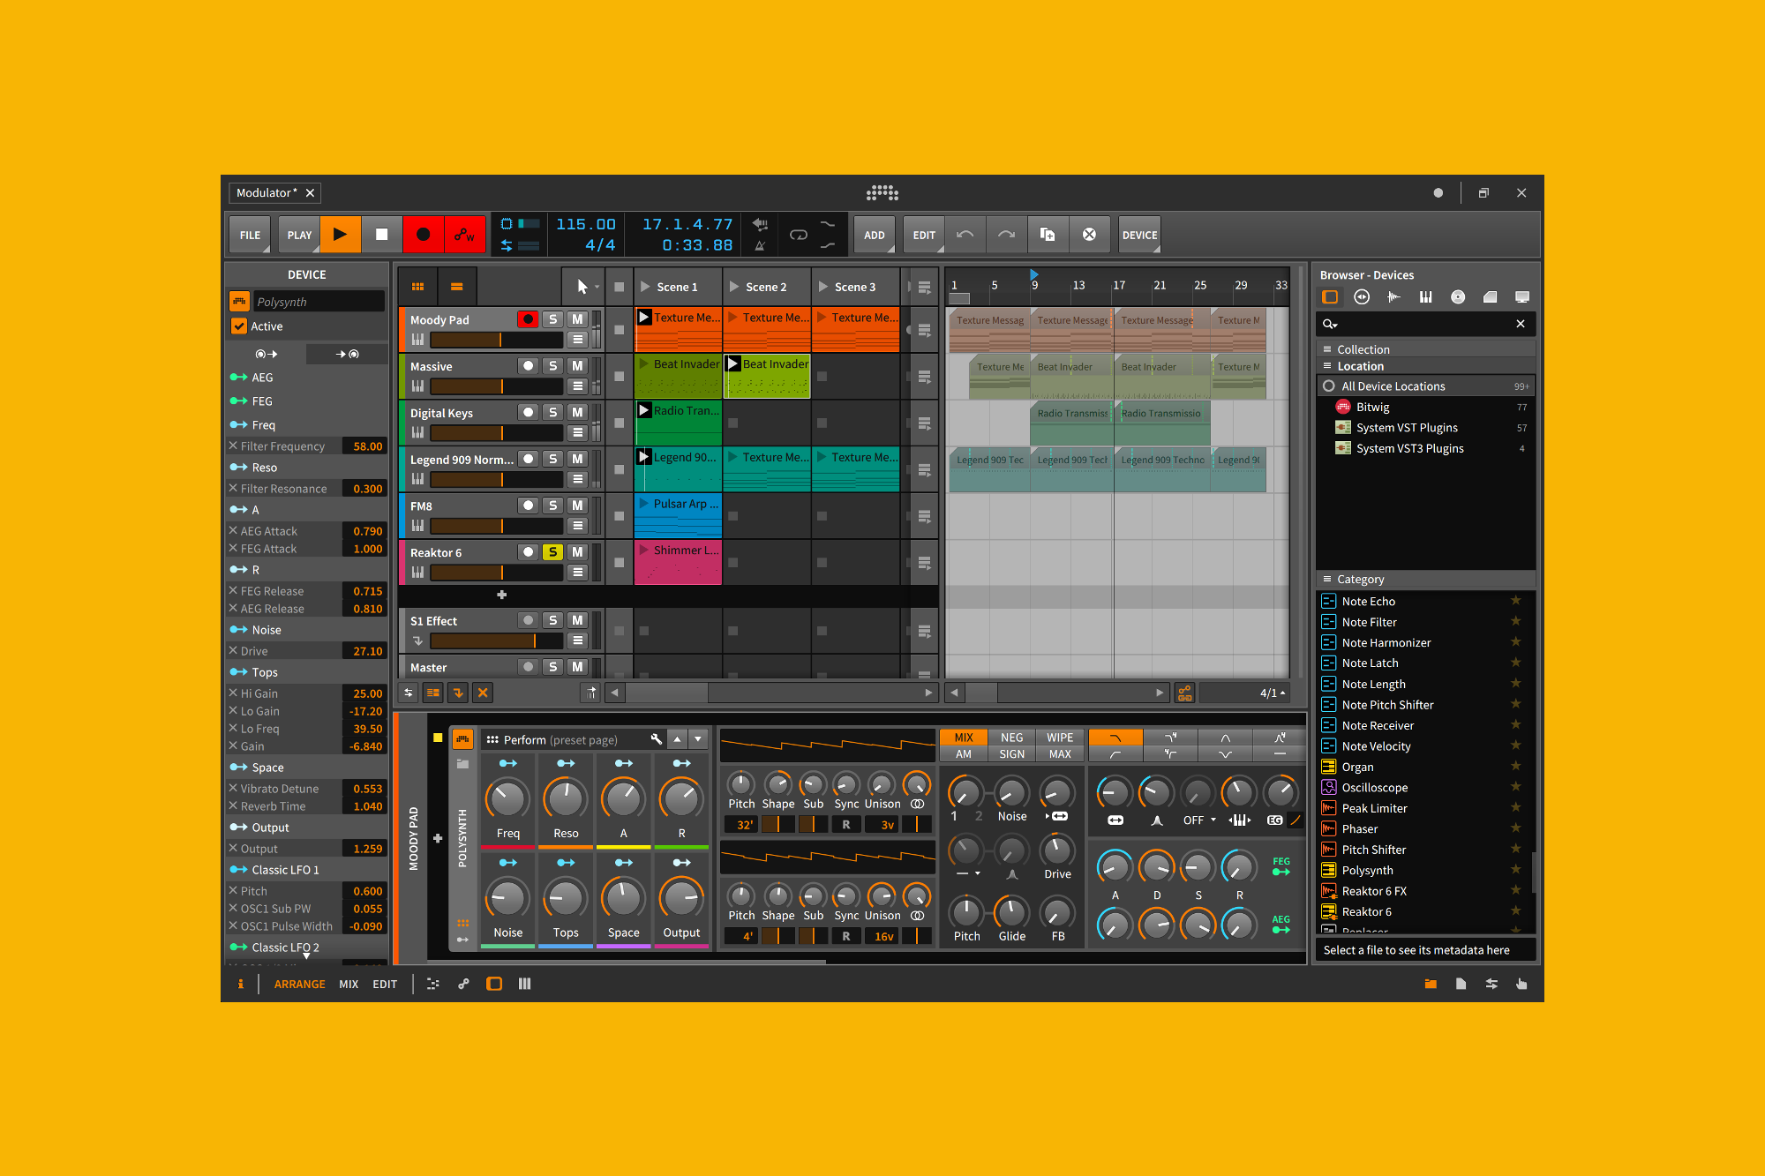Open the wrench icon on Perform page
This screenshot has width=1765, height=1176.
656,739
